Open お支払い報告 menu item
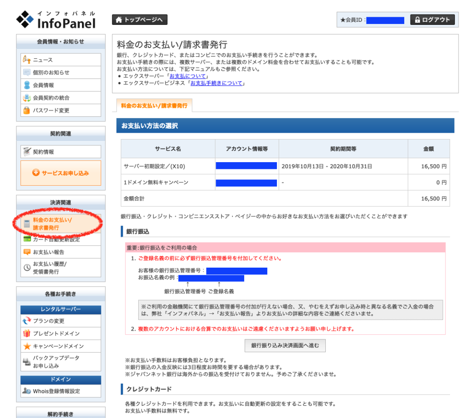 [x=61, y=252]
